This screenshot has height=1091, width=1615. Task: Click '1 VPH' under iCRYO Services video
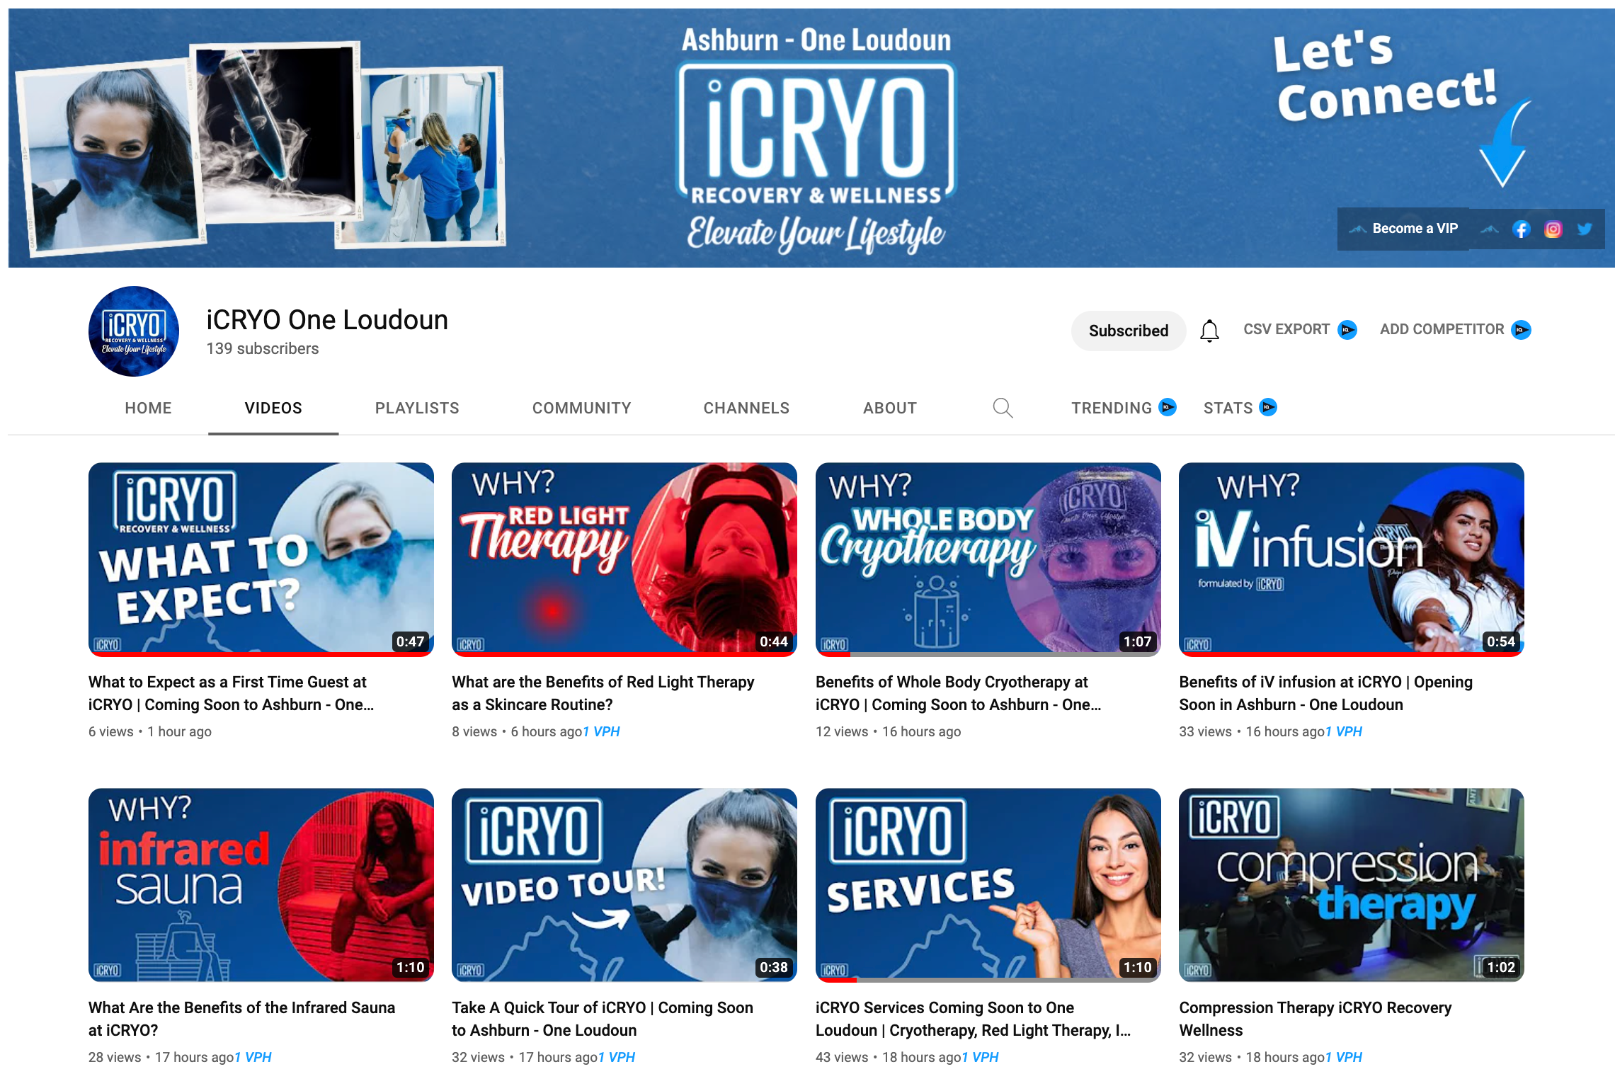(x=980, y=1057)
